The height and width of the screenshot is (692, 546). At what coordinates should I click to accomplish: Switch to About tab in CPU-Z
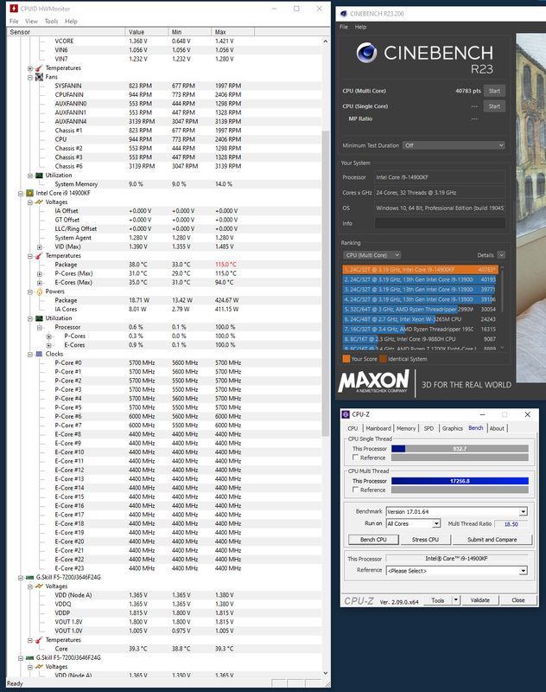[x=497, y=428]
